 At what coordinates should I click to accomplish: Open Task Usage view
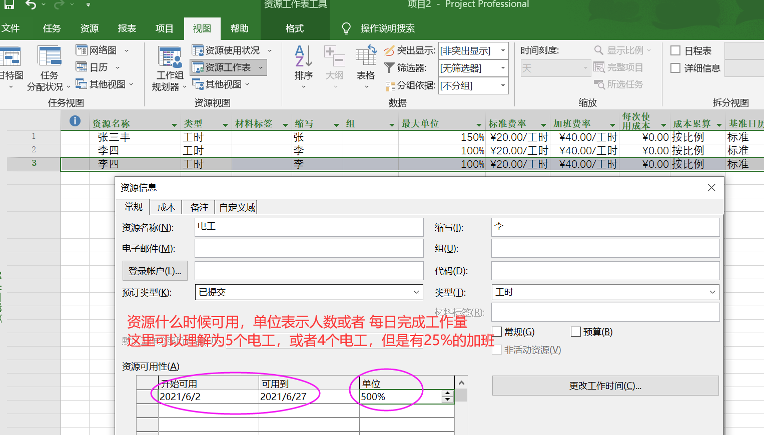(49, 68)
